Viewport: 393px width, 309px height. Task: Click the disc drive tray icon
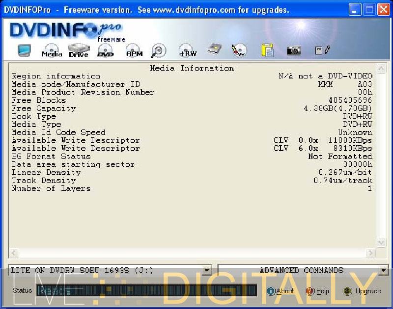[214, 50]
